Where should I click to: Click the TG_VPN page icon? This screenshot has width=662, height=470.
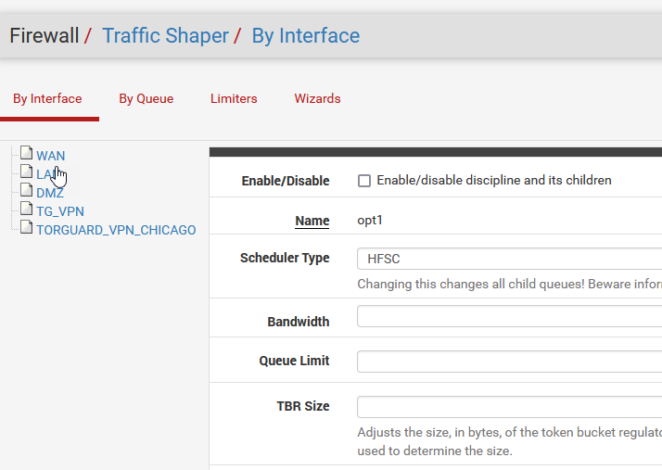[27, 210]
